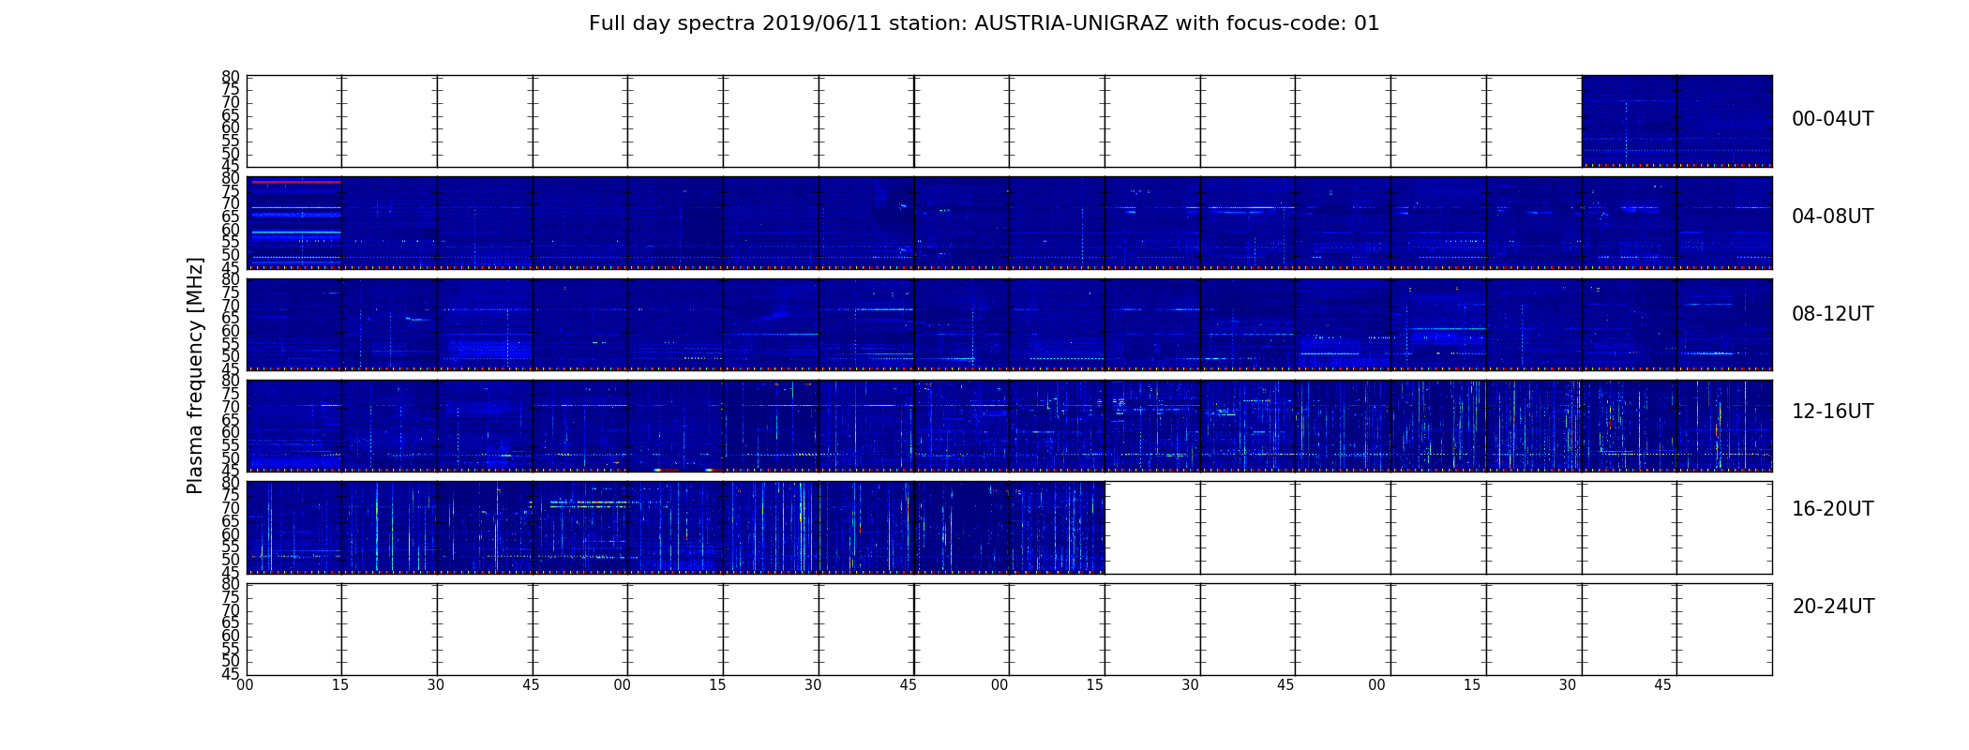Click the '20-24UT' row label
This screenshot has height=750, width=1969.
1833,607
